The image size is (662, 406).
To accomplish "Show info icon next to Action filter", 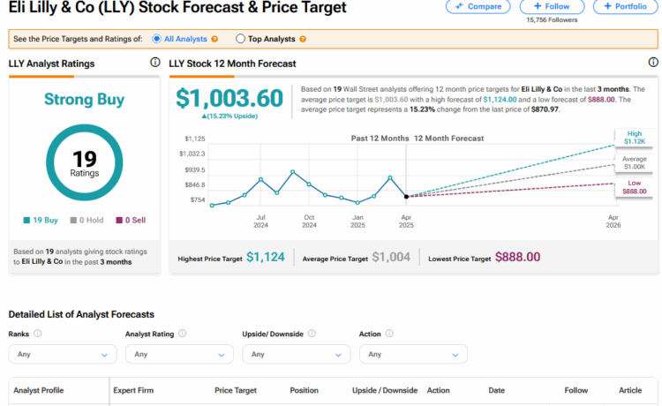I will point(388,335).
